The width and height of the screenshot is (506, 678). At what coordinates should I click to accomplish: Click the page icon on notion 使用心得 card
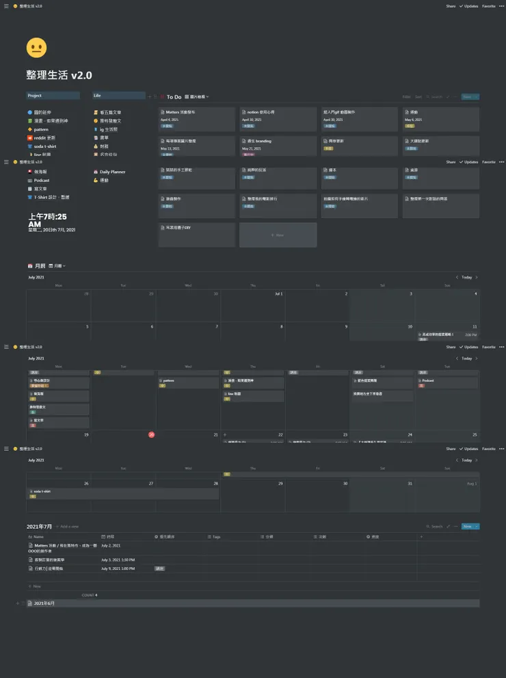click(243, 112)
